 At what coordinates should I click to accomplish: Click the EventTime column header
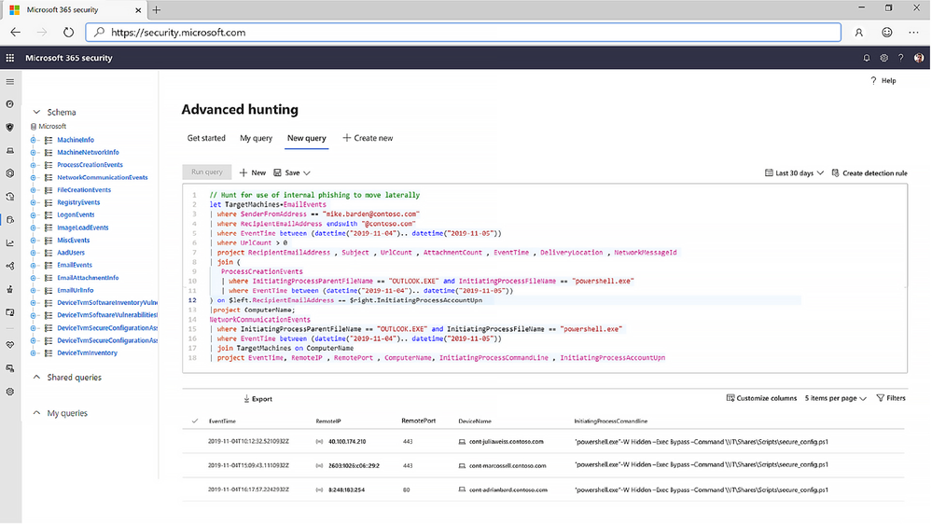222,421
